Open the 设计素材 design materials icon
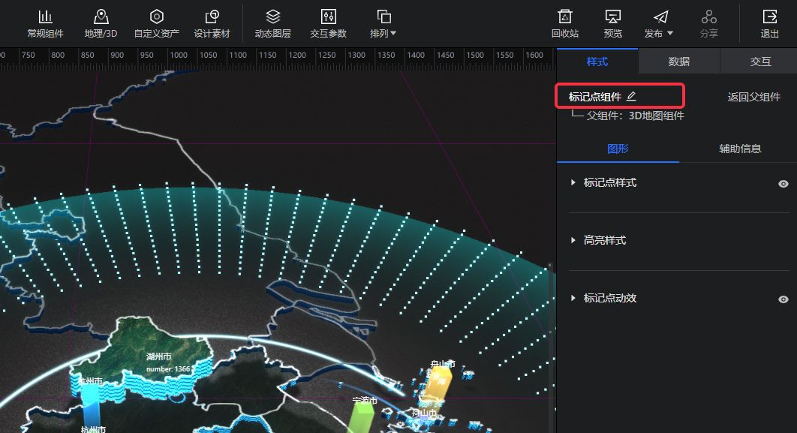 [212, 17]
